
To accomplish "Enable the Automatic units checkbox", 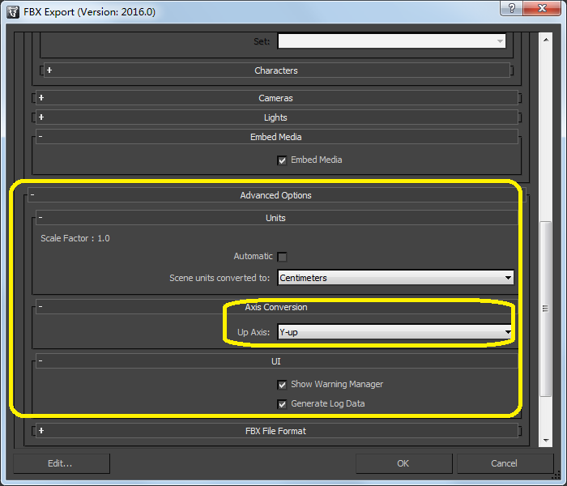I will (x=282, y=257).
